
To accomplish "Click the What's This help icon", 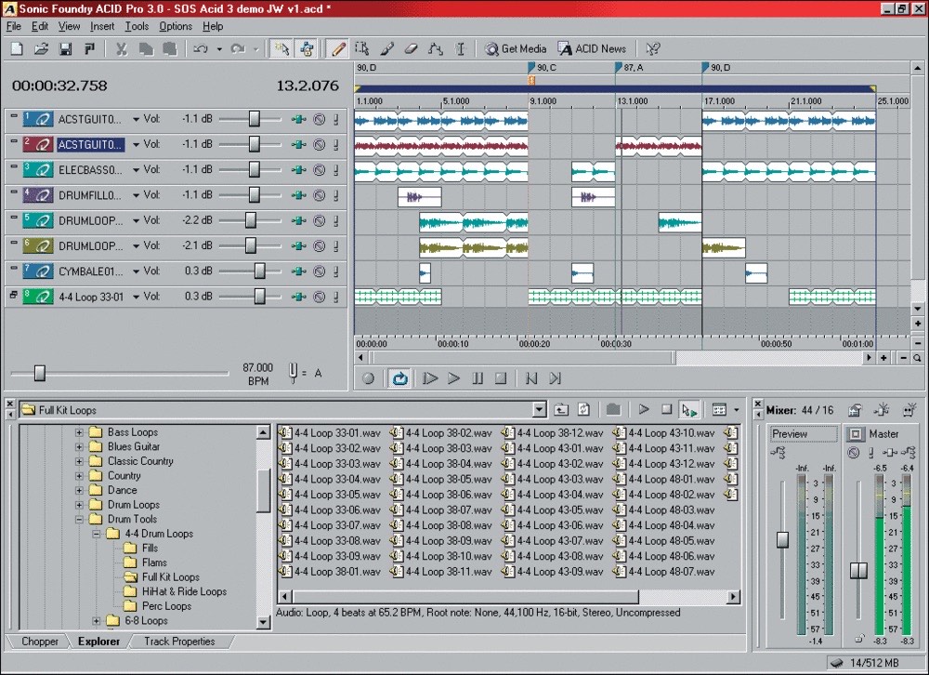I will point(652,48).
